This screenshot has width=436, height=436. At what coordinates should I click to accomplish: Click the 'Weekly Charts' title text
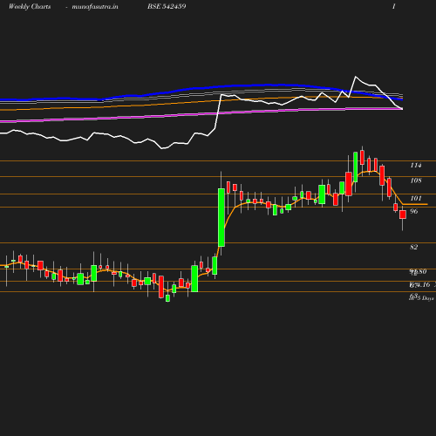pos(30,6)
